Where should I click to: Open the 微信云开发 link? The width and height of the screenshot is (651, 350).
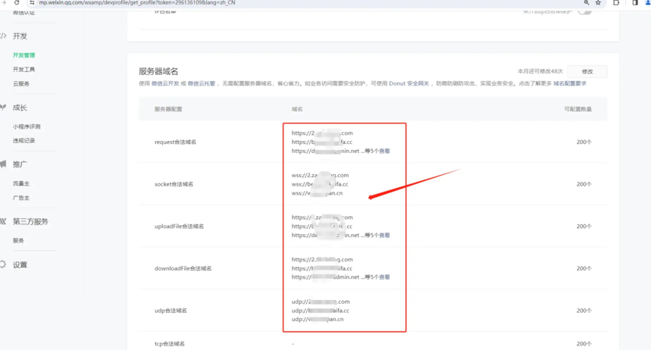point(165,83)
